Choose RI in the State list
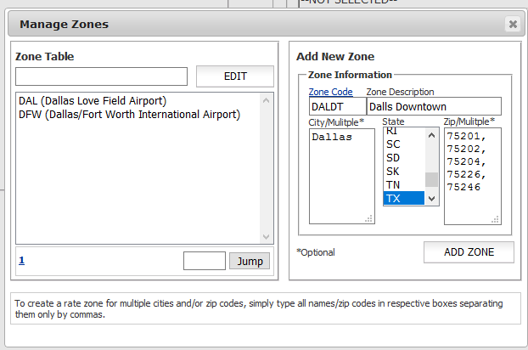 pyautogui.click(x=404, y=133)
